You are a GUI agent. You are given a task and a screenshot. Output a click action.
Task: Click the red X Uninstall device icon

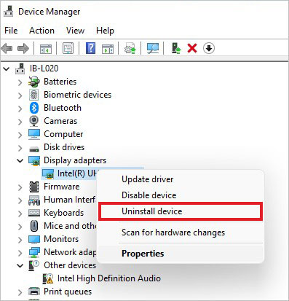192,48
